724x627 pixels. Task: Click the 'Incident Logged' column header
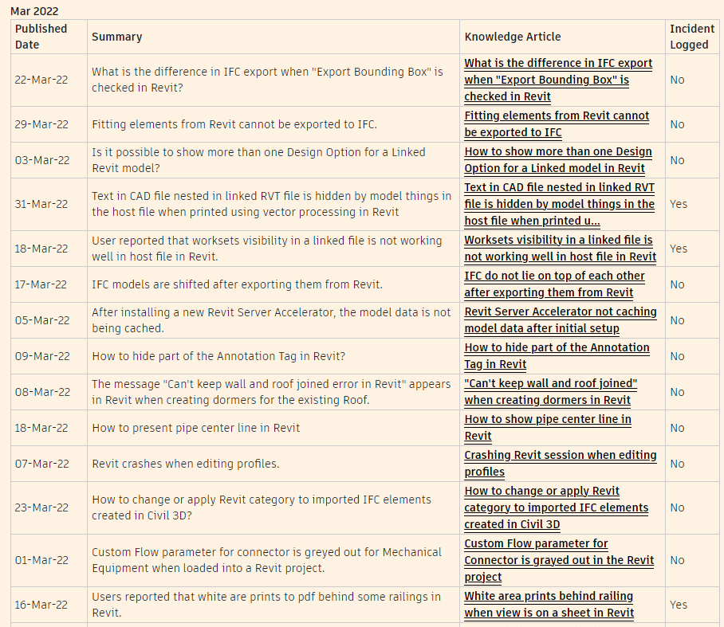(692, 37)
